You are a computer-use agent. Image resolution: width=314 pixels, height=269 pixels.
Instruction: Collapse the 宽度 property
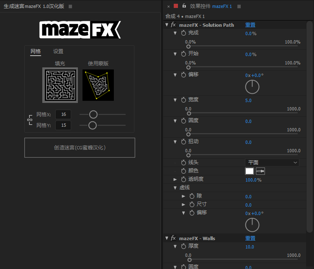click(x=175, y=100)
